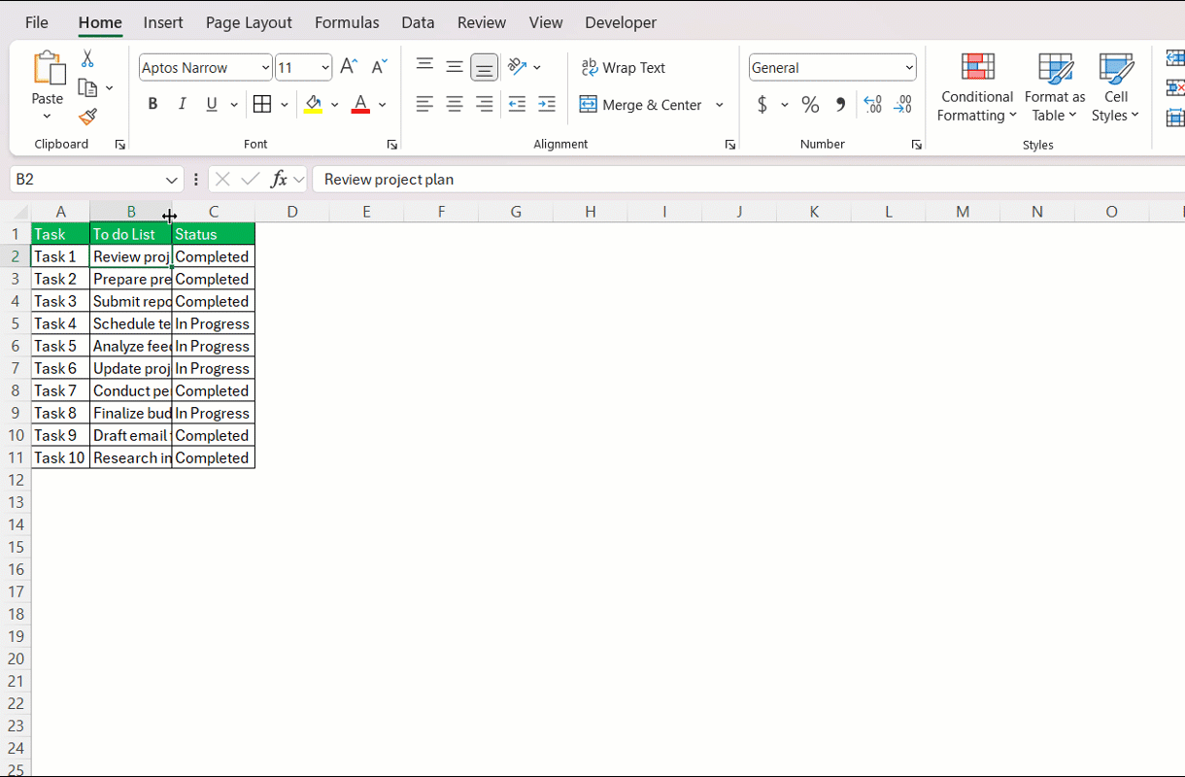
Task: Align text right
Action: (484, 104)
